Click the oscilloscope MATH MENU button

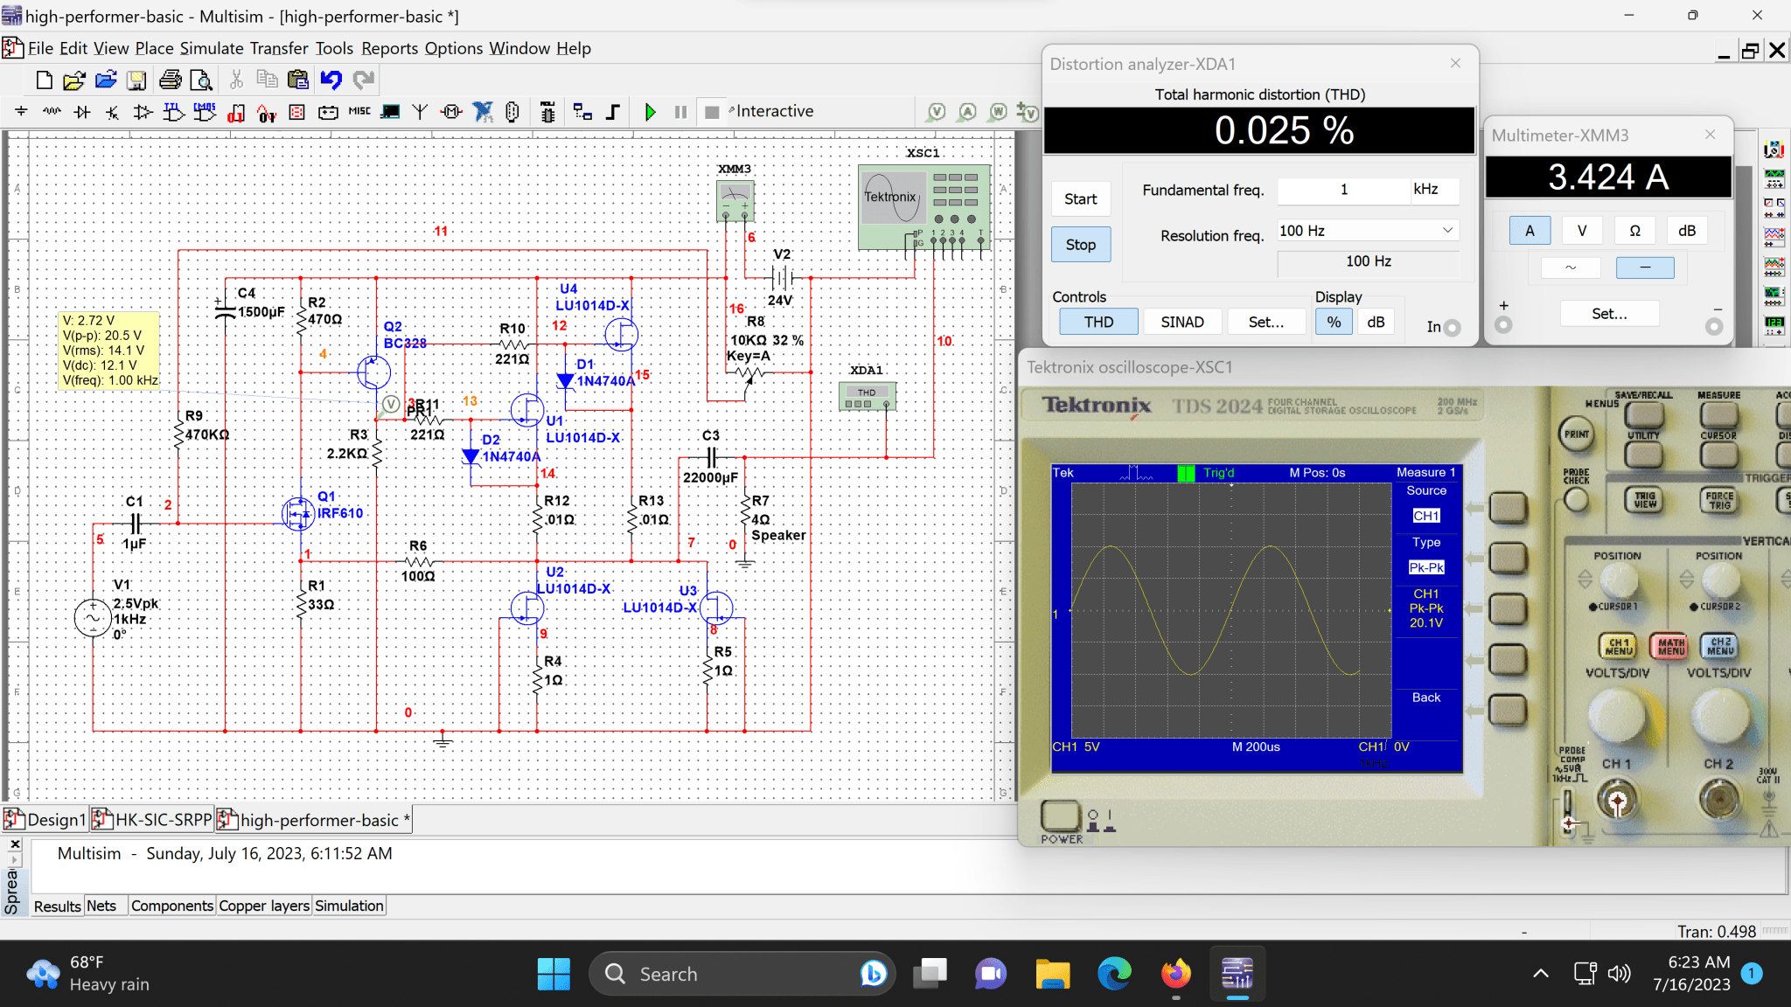(x=1670, y=646)
